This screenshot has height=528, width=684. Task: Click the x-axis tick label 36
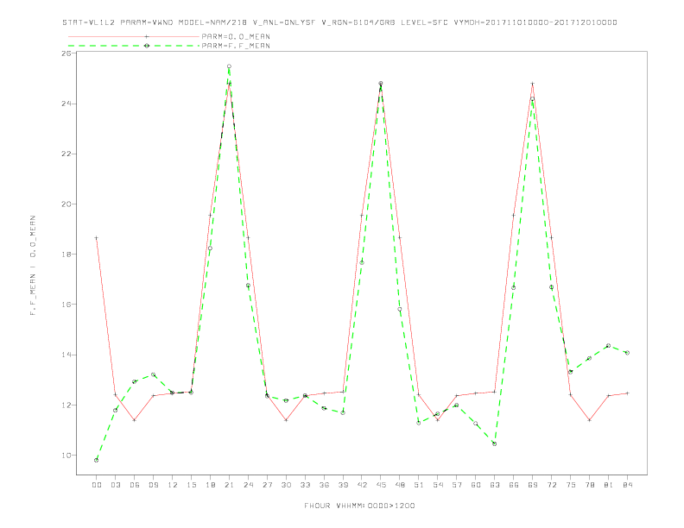(x=324, y=485)
